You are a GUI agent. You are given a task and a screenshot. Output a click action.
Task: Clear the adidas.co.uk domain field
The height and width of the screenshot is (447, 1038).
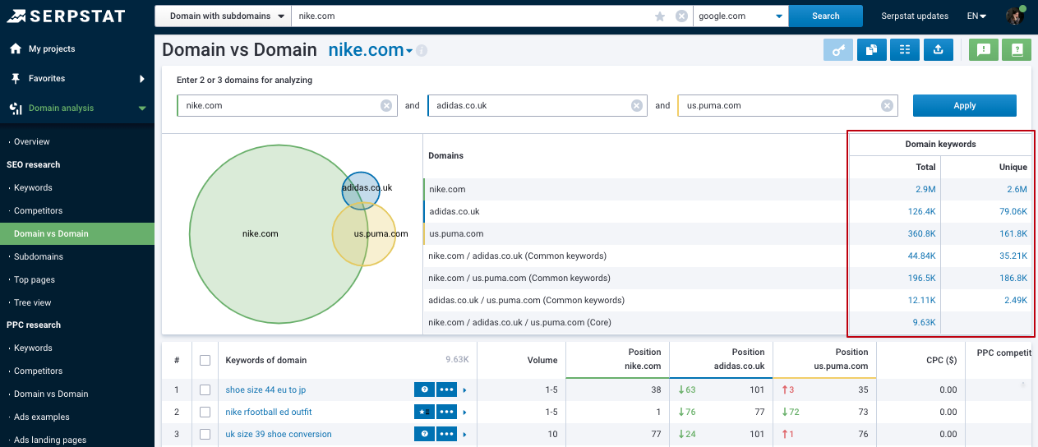coord(637,105)
